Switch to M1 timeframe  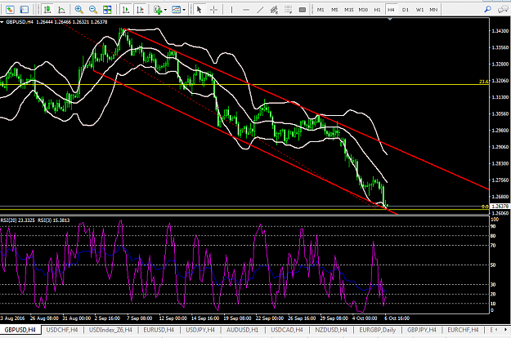tap(320, 10)
